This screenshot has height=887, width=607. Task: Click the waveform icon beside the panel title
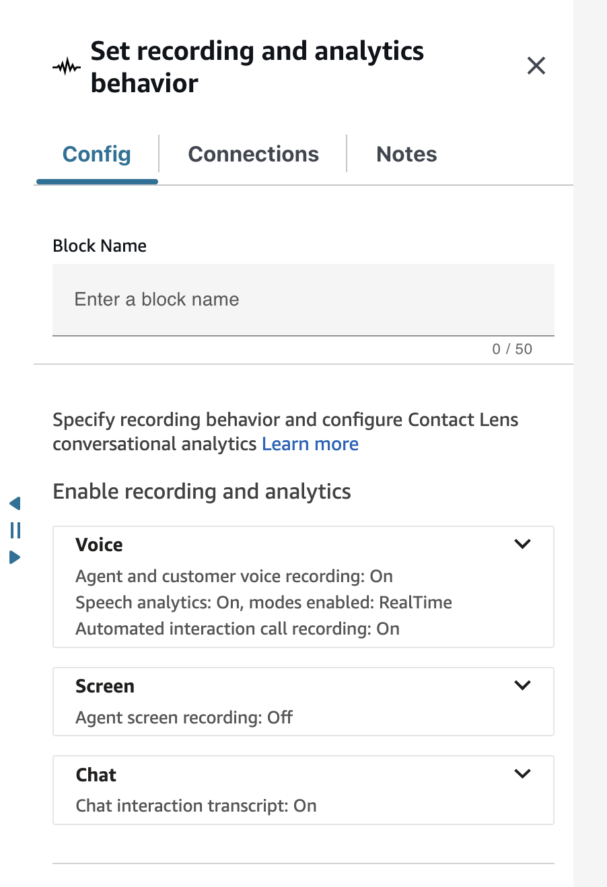[66, 67]
